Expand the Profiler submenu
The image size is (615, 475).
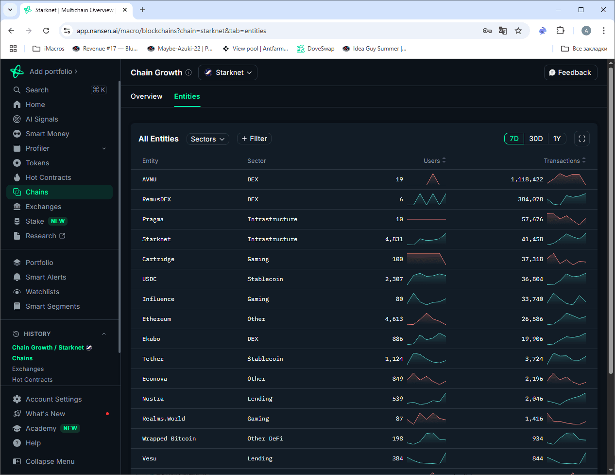coord(104,148)
